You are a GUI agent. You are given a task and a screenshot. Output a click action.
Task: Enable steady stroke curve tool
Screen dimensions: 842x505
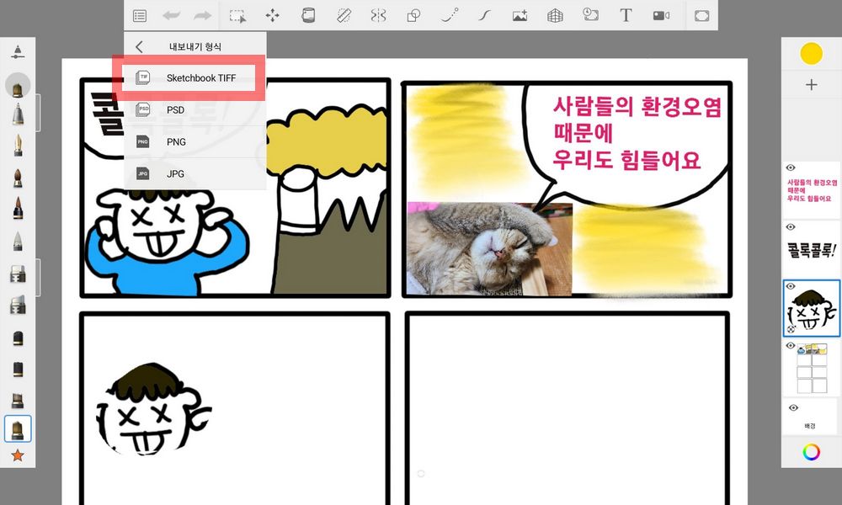[x=484, y=15]
